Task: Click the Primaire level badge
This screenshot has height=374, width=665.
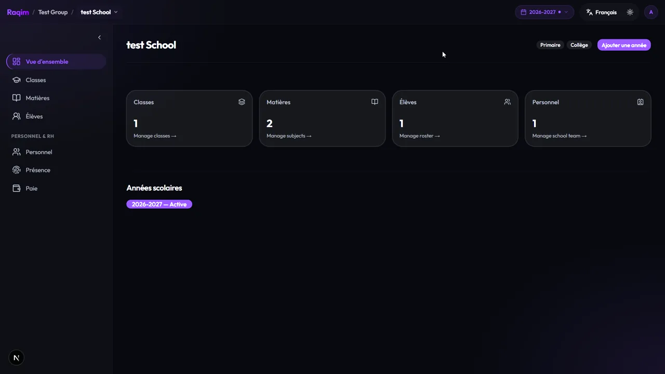Action: coord(550,45)
